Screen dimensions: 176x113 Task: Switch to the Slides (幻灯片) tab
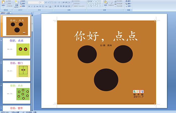point(3,13)
